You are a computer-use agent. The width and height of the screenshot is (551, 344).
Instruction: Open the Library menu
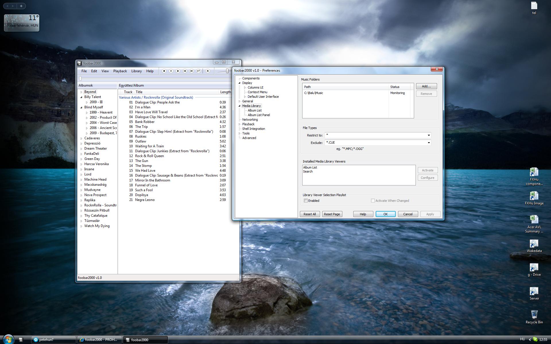(x=137, y=71)
